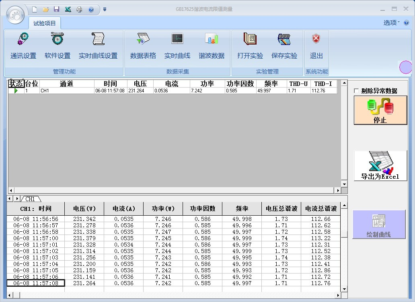Switch to the CH1 sheet tab
Viewport: 415px width, 302px height.
tap(31, 199)
